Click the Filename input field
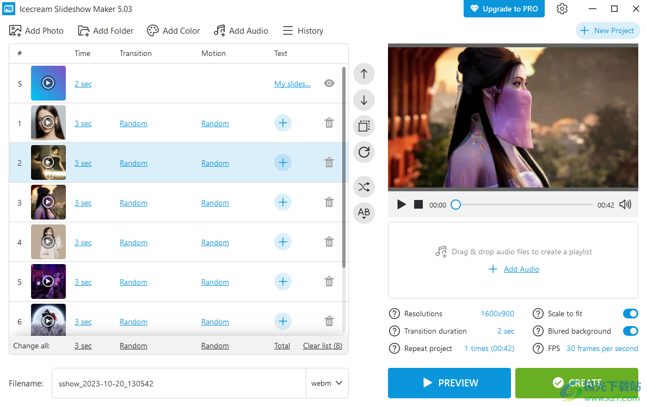Screen dimensions: 647x407 tap(178, 383)
